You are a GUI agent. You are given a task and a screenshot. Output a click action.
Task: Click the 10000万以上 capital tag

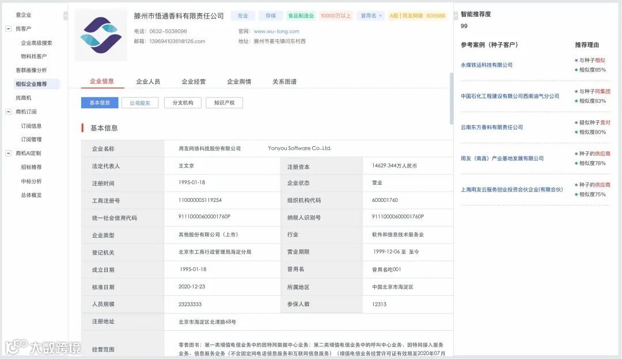click(x=336, y=16)
